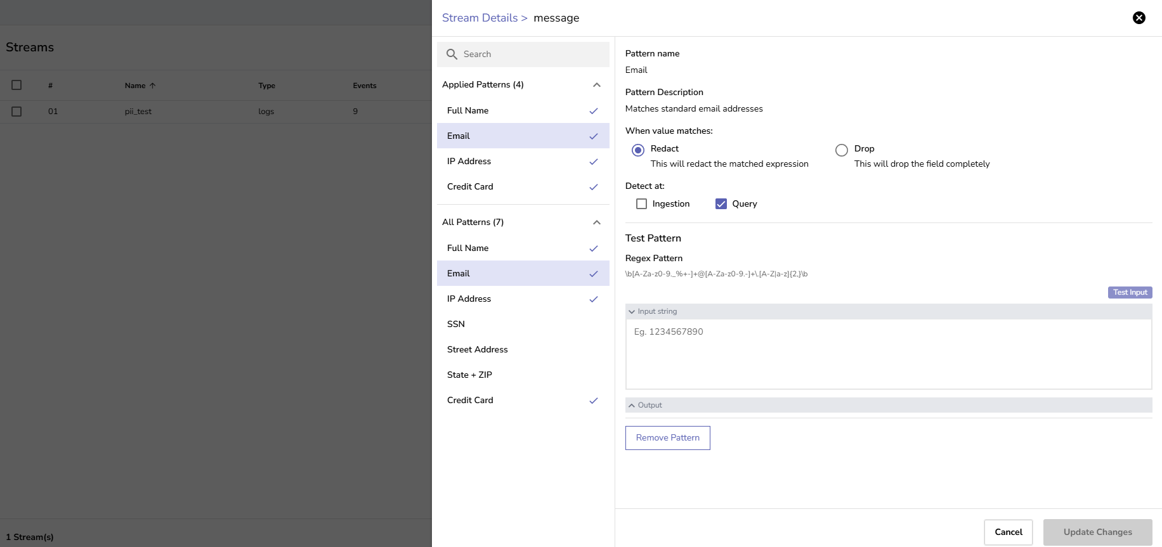Click checkmark icon next to applied Full Name

point(593,111)
